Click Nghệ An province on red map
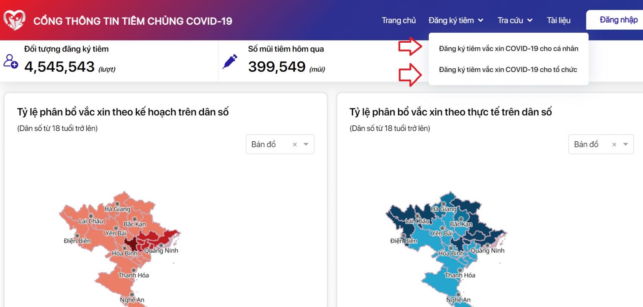 click(132, 299)
